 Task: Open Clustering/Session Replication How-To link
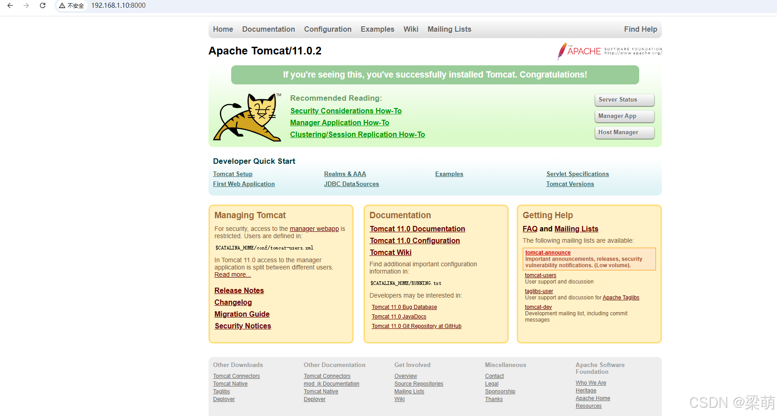358,134
